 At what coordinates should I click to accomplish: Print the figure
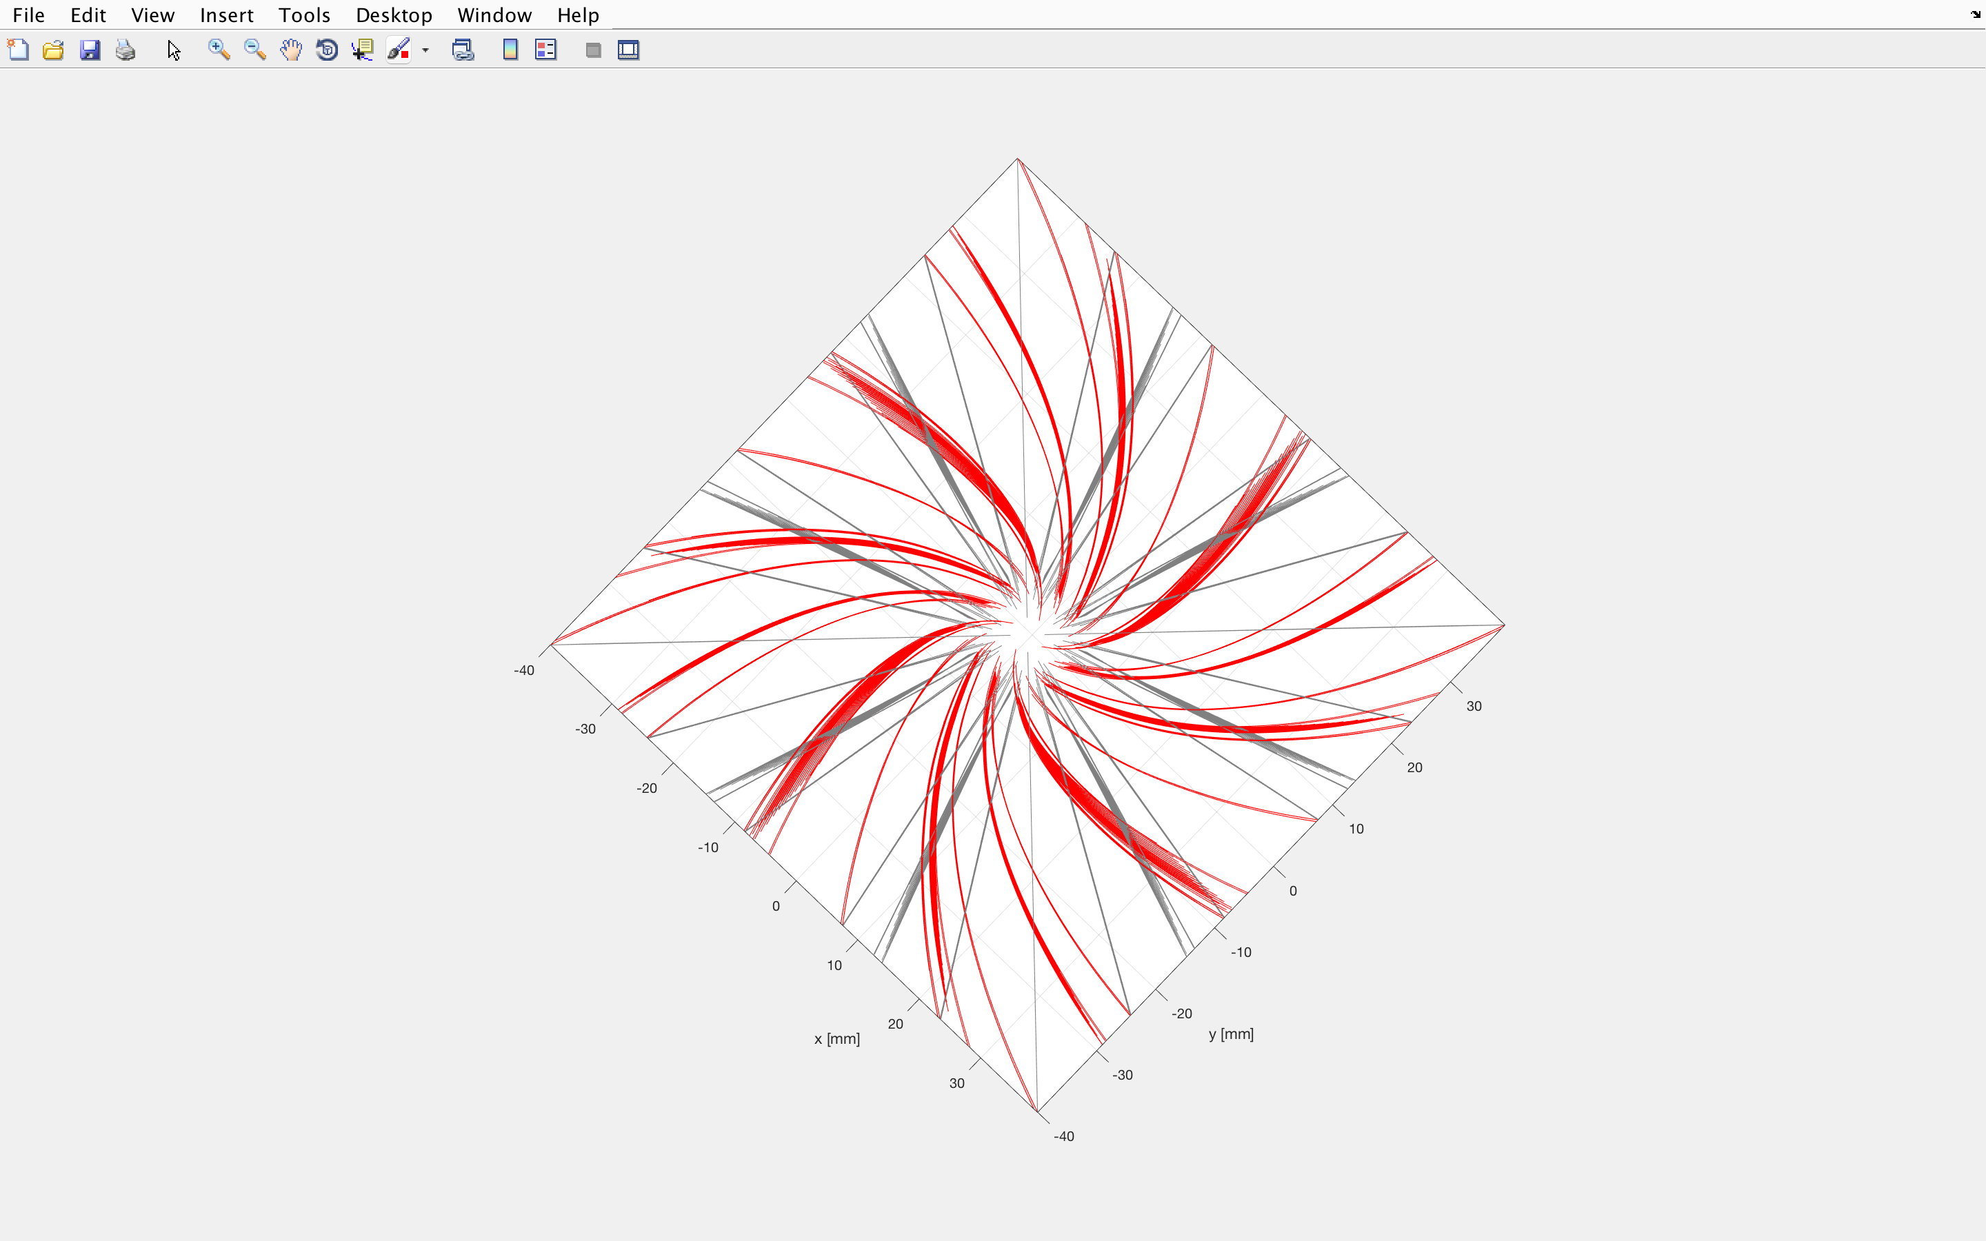125,50
